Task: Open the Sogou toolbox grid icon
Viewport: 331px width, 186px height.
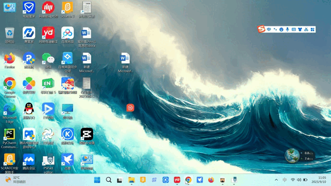Action: [x=313, y=30]
